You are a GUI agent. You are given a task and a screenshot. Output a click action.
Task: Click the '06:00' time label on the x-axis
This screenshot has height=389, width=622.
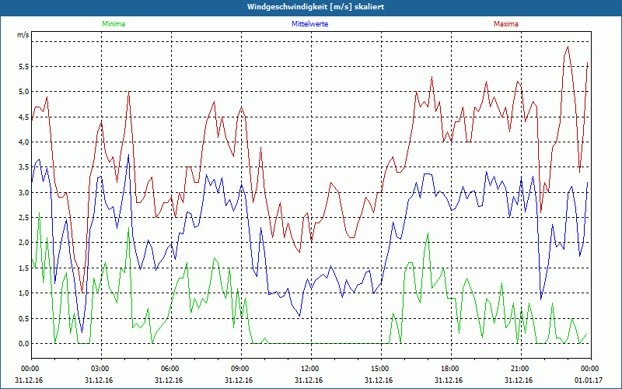point(169,369)
